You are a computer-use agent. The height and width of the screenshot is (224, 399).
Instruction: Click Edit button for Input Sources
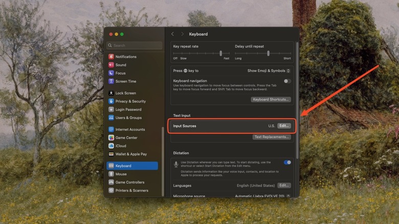pyautogui.click(x=284, y=126)
